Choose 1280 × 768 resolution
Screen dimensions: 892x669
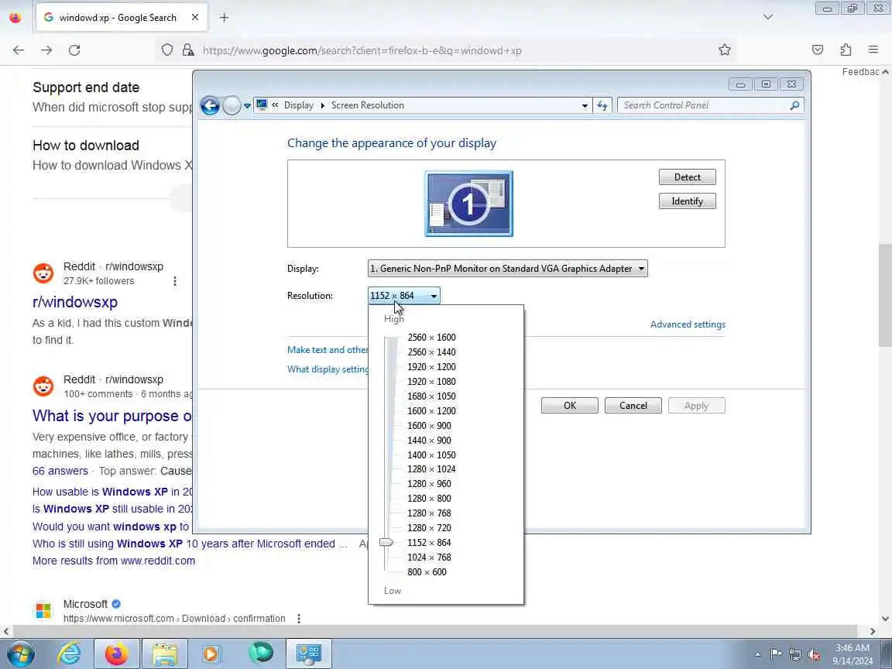(x=430, y=513)
